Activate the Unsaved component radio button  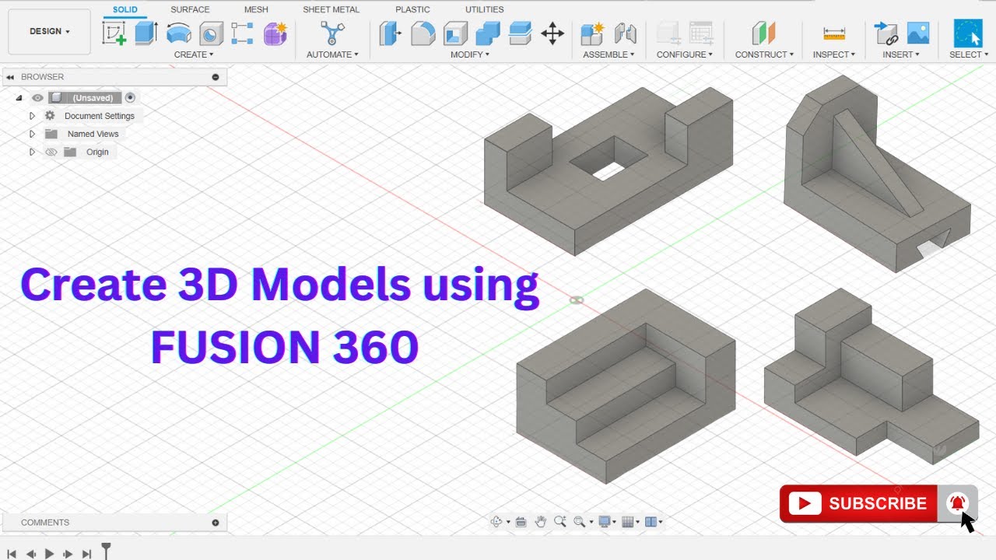[130, 98]
